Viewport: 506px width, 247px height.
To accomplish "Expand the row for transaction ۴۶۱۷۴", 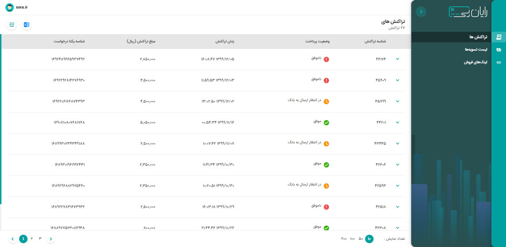I will coord(397,59).
